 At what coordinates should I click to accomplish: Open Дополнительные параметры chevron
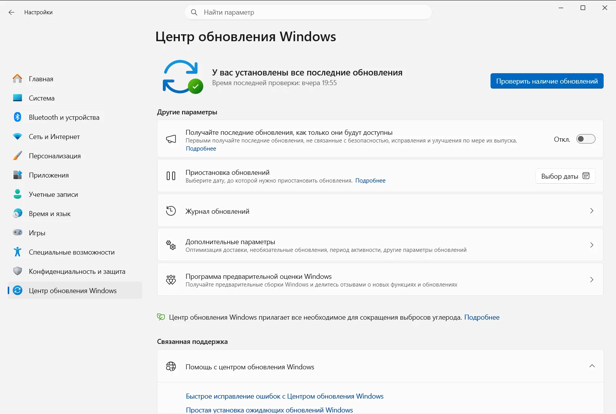point(592,245)
